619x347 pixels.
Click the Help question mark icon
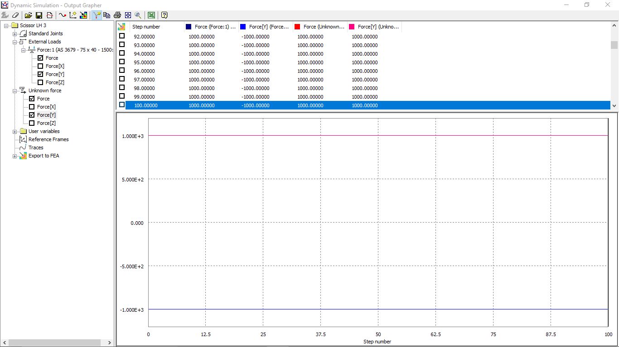[x=164, y=15]
